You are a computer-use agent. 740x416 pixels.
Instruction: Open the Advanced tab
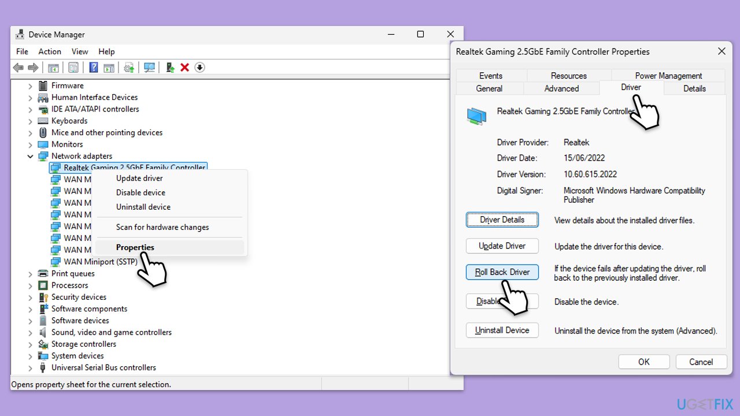[x=561, y=88]
